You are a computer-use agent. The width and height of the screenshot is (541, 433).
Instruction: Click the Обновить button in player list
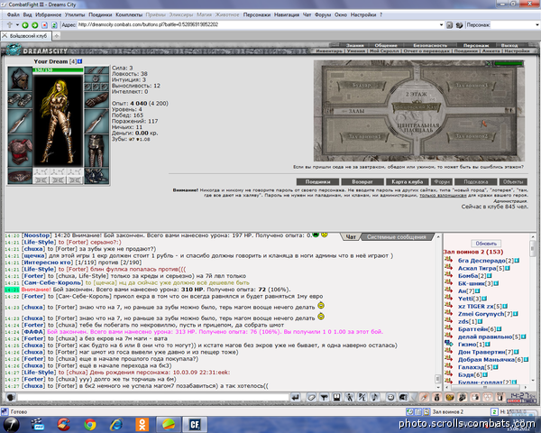[486, 244]
